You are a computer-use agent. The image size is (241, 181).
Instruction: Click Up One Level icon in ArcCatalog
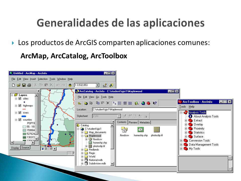click(x=80, y=103)
